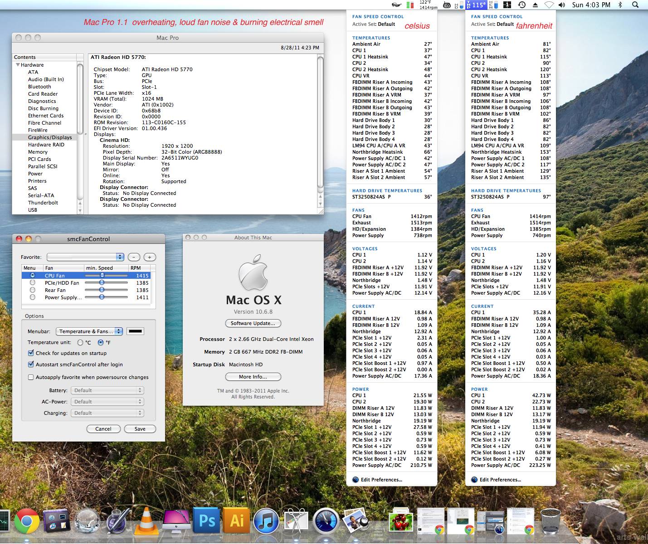Open the iStat MEM memory menu bar item

(x=494, y=5)
